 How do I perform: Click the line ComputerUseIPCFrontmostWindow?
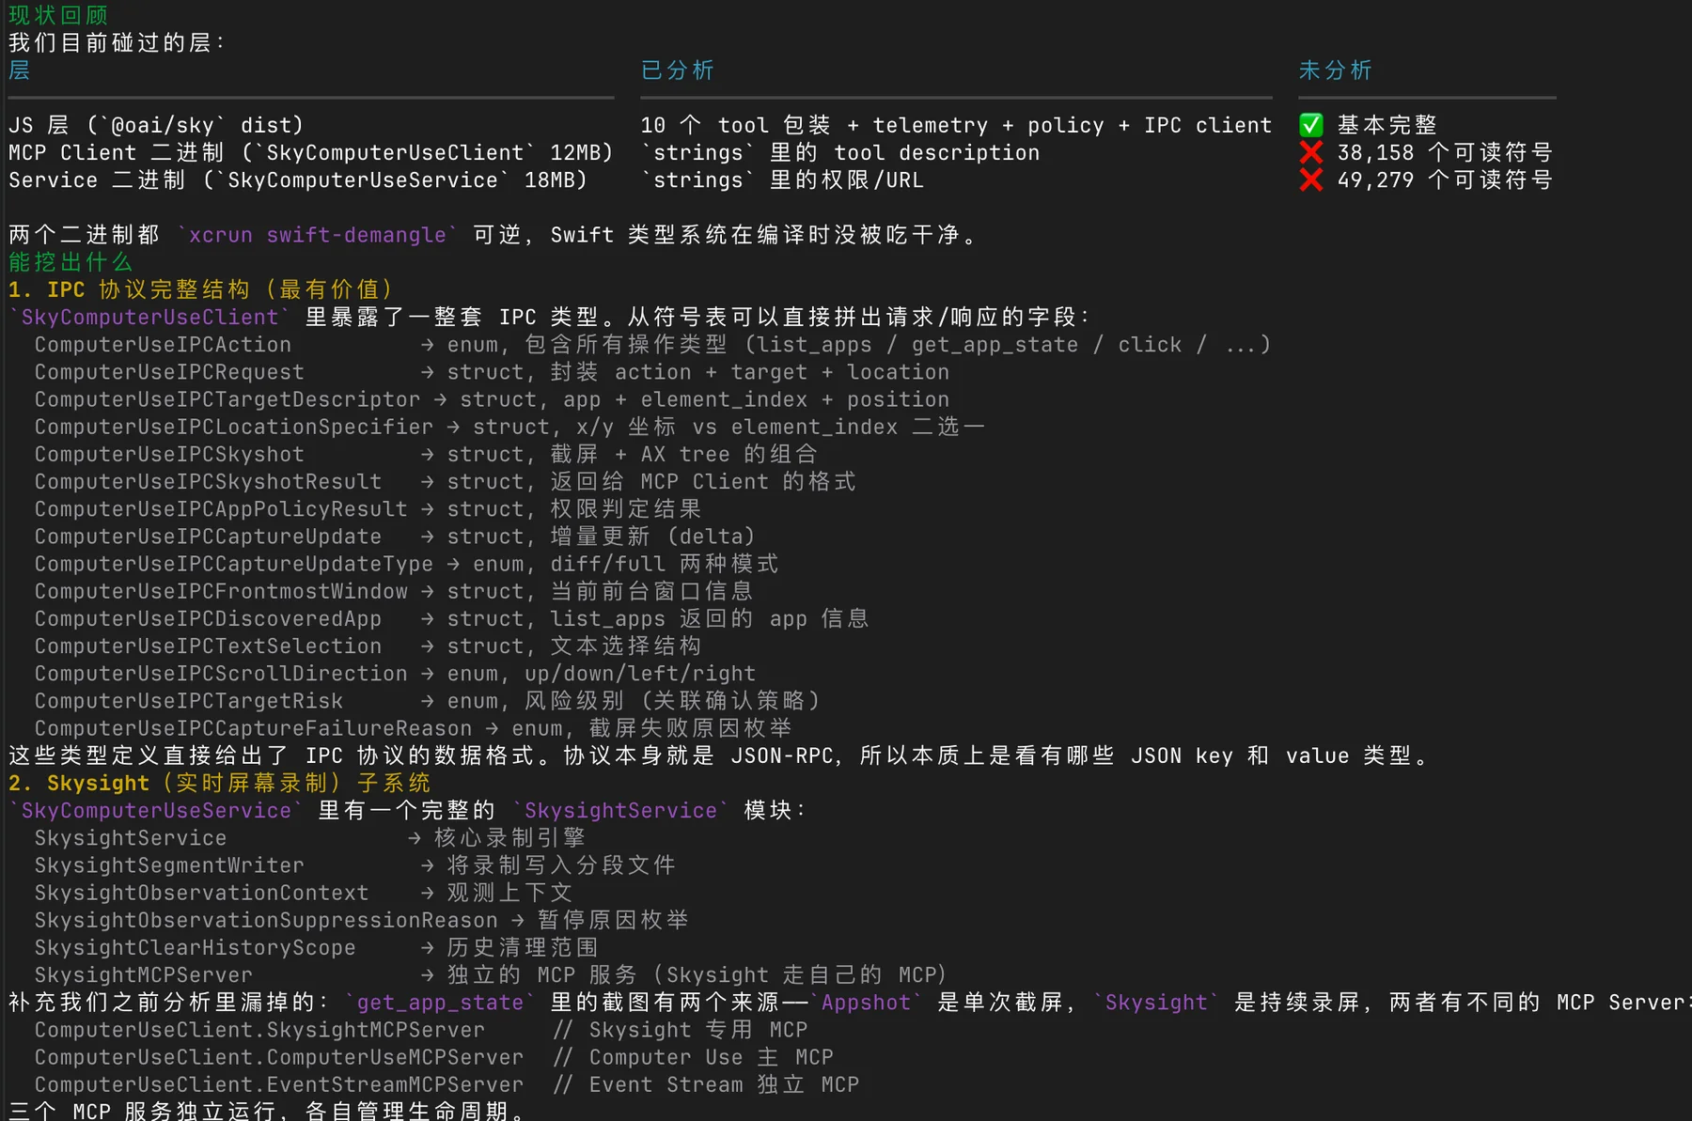[x=394, y=591]
